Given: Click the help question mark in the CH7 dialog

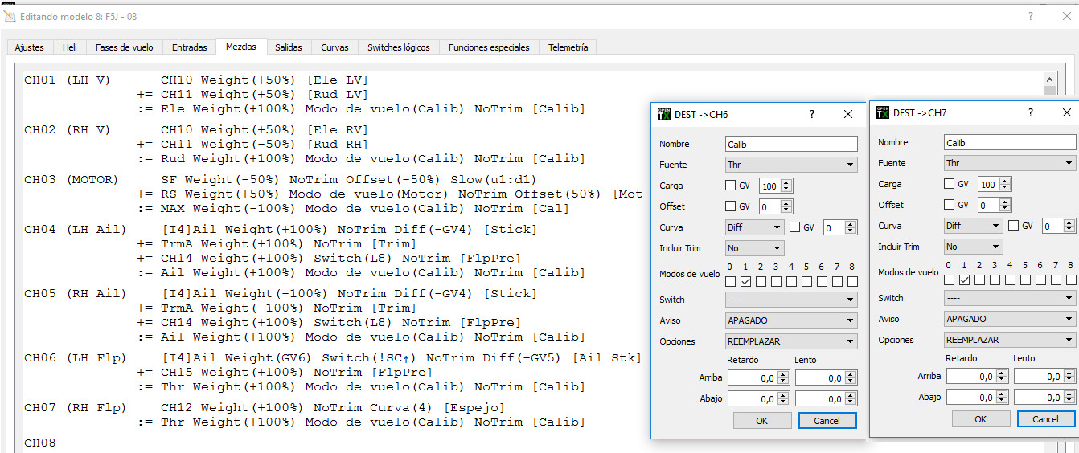Looking at the screenshot, I should pos(1031,112).
